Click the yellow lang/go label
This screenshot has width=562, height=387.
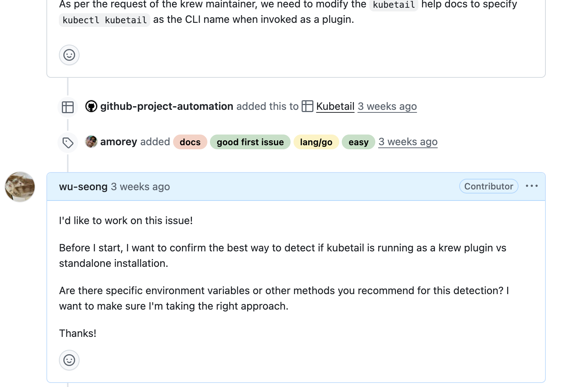point(316,142)
